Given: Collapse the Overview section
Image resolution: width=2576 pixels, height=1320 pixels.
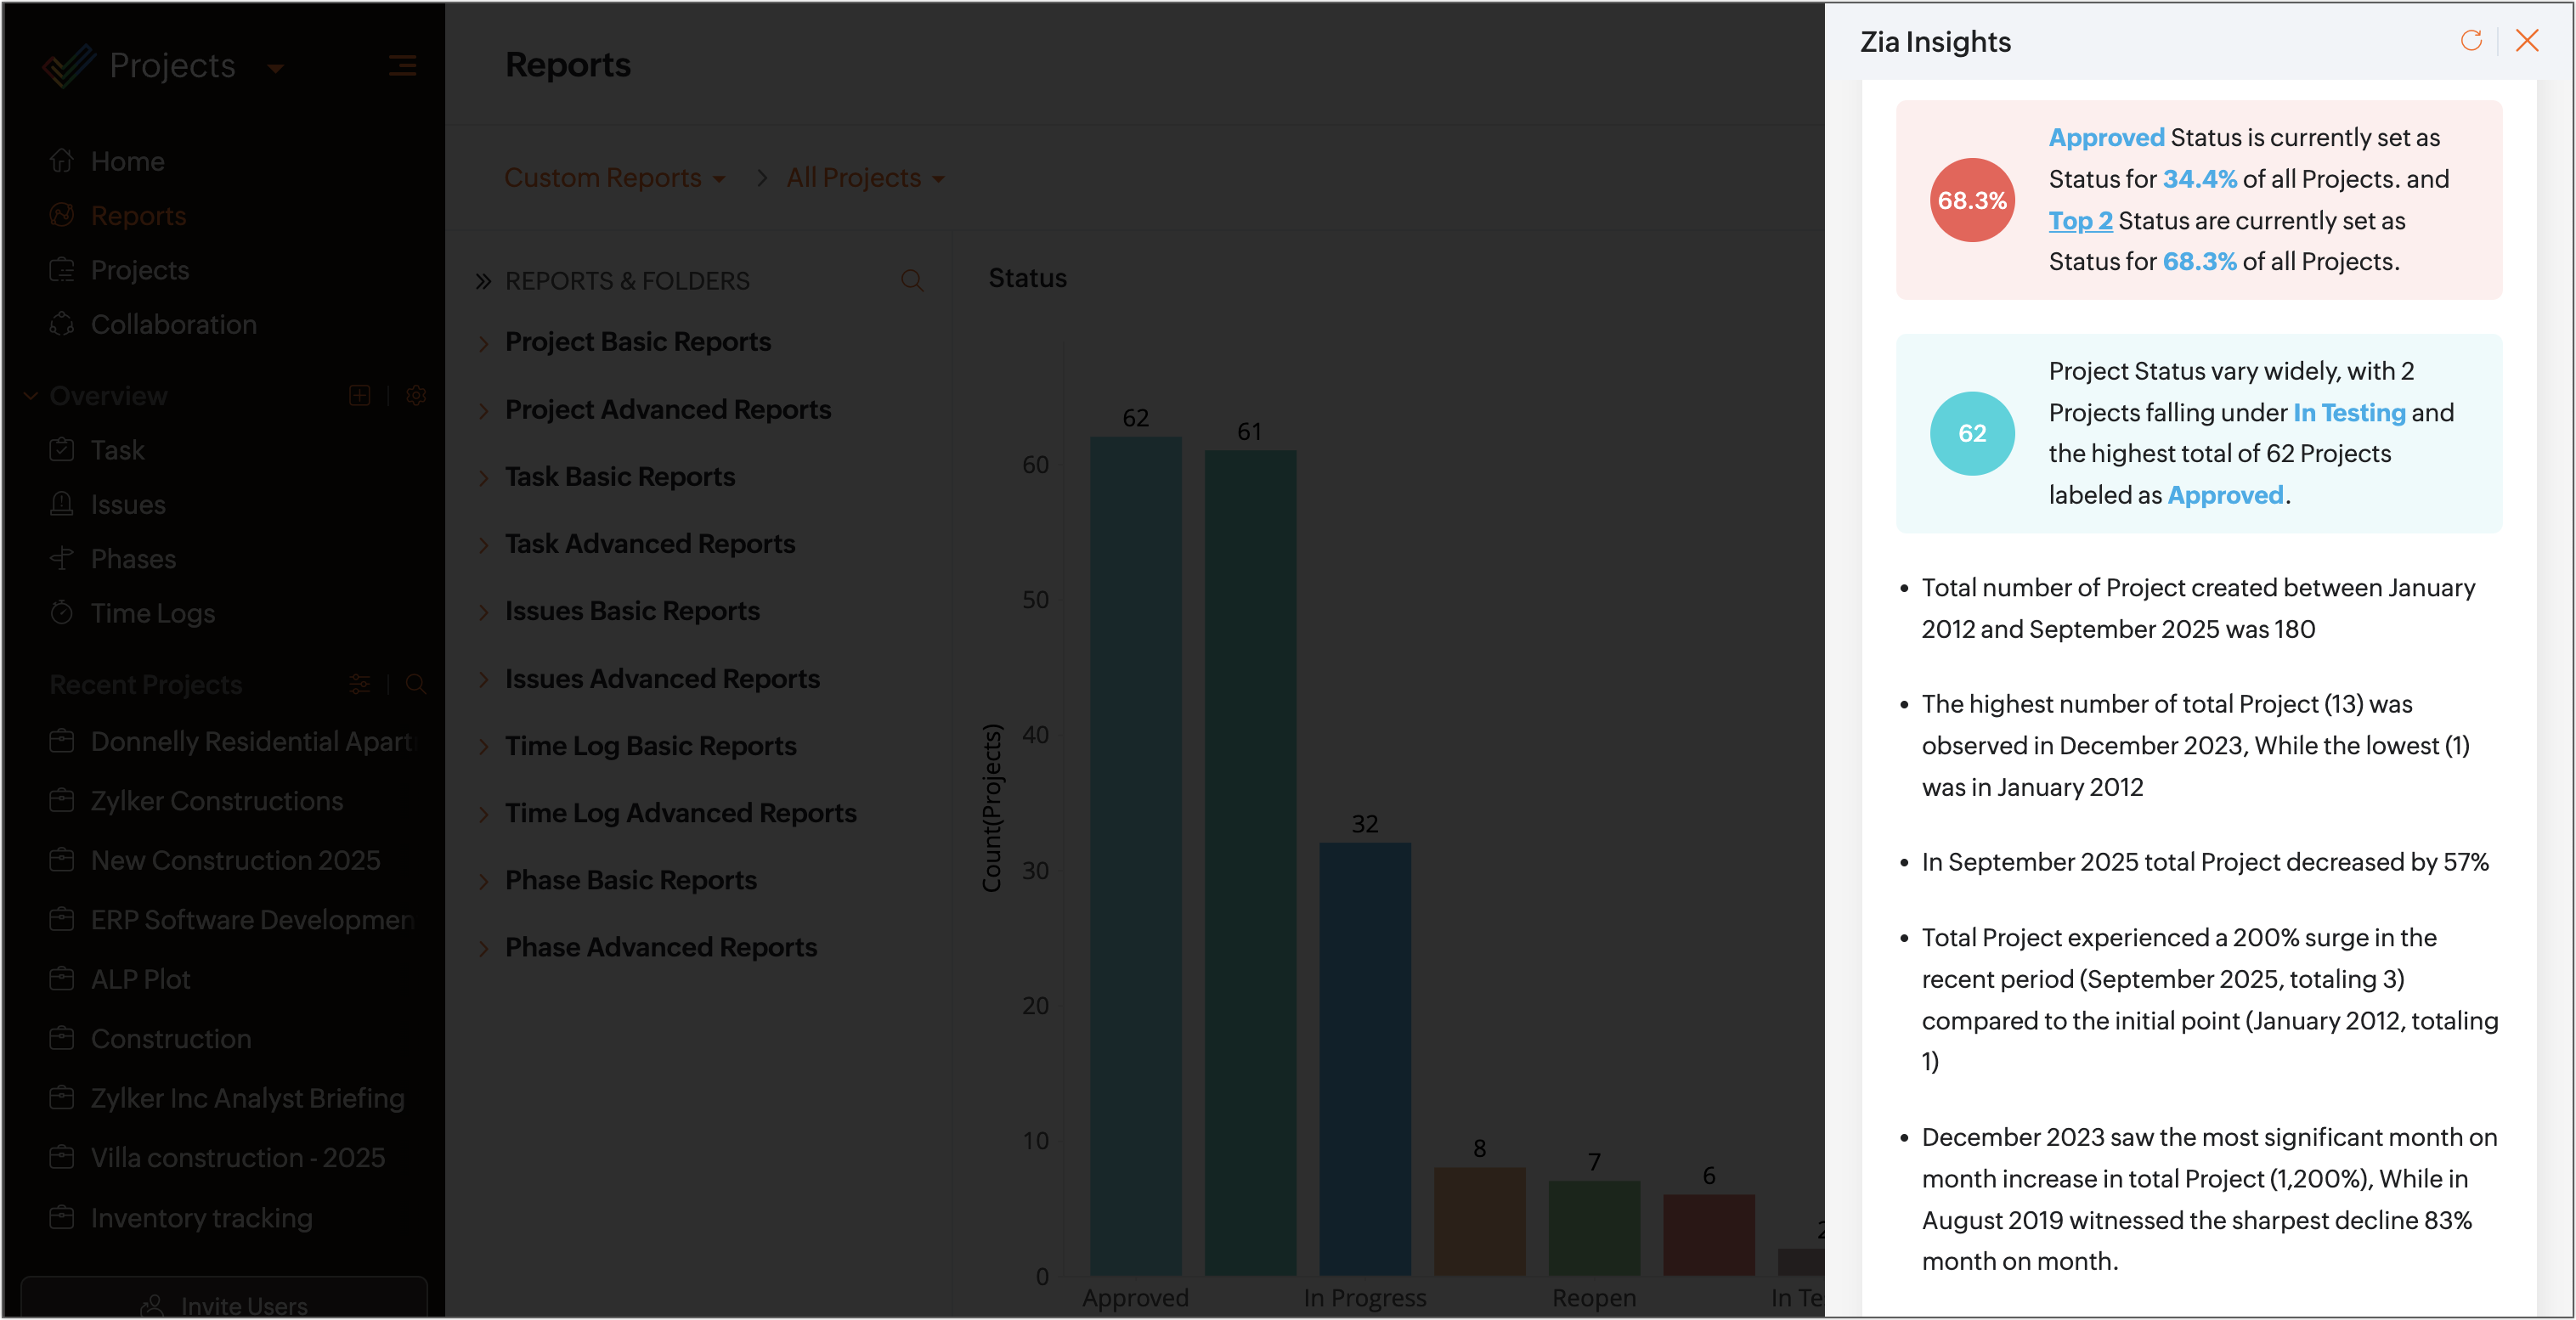Looking at the screenshot, I should 31,396.
